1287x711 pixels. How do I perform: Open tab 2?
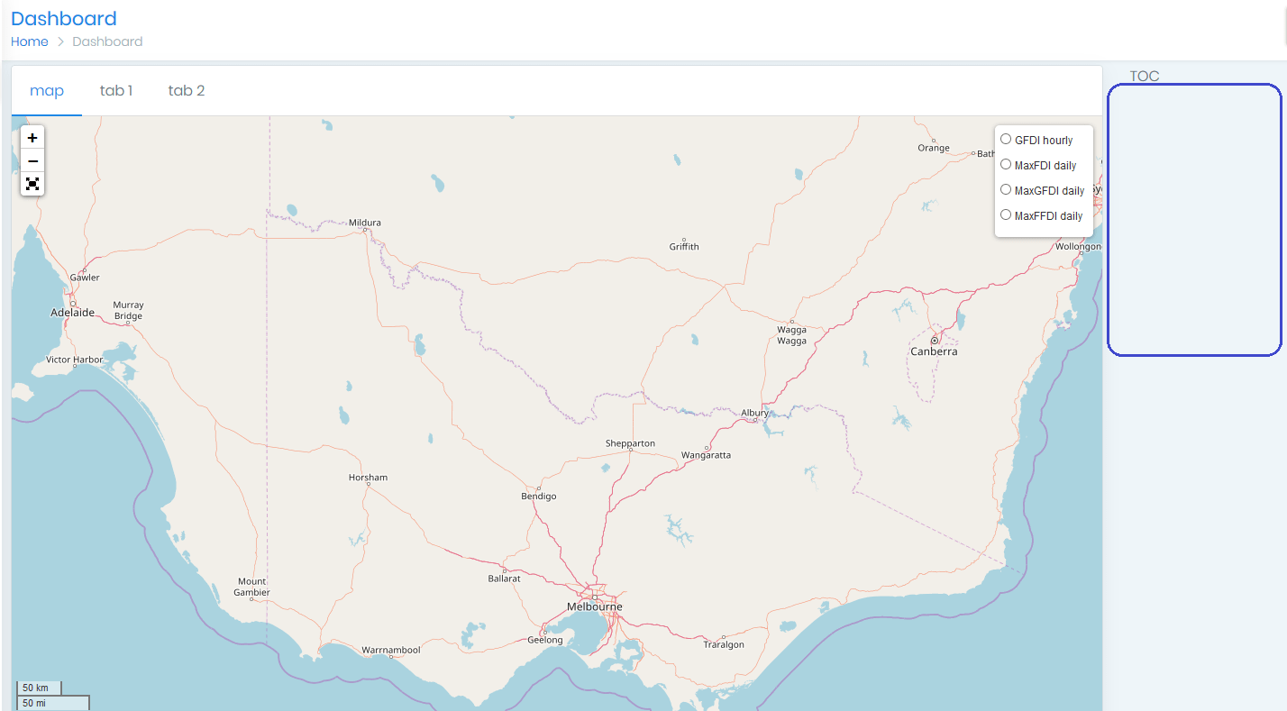[x=187, y=90]
